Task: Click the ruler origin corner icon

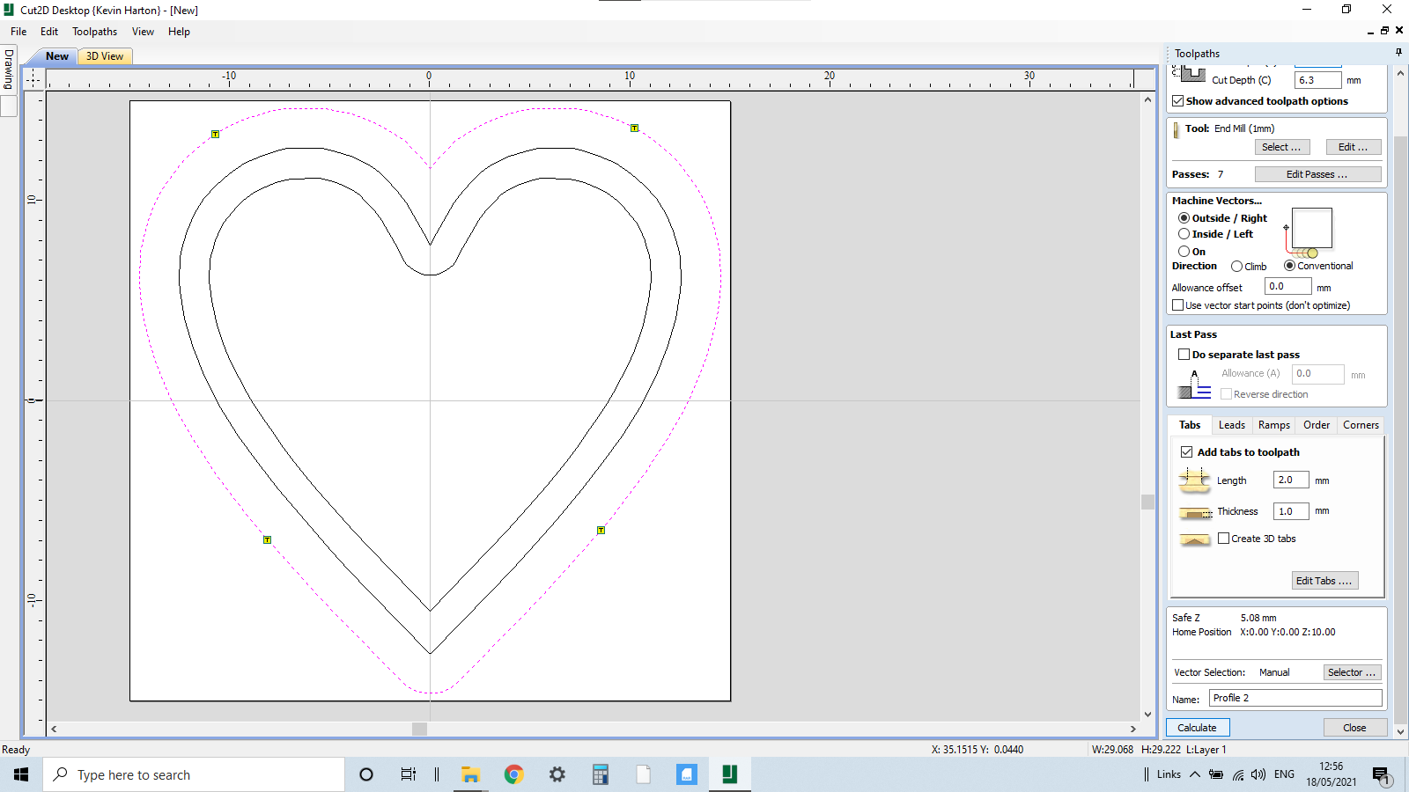Action: pos(33,79)
